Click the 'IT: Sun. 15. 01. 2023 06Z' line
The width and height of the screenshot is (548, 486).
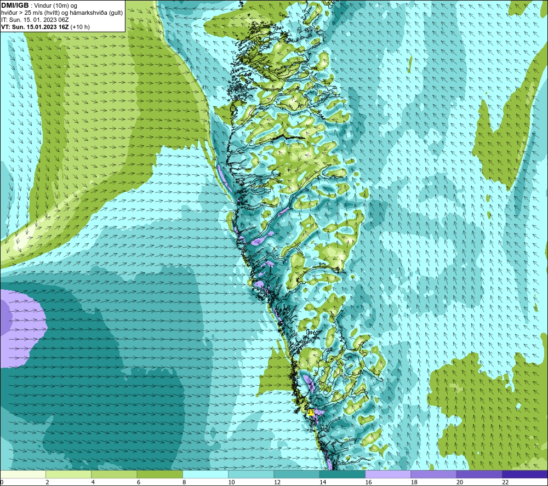pos(35,20)
